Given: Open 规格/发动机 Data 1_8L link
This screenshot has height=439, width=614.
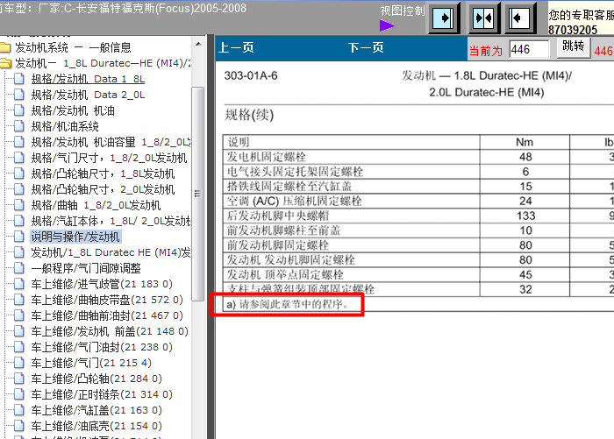Looking at the screenshot, I should click(88, 79).
